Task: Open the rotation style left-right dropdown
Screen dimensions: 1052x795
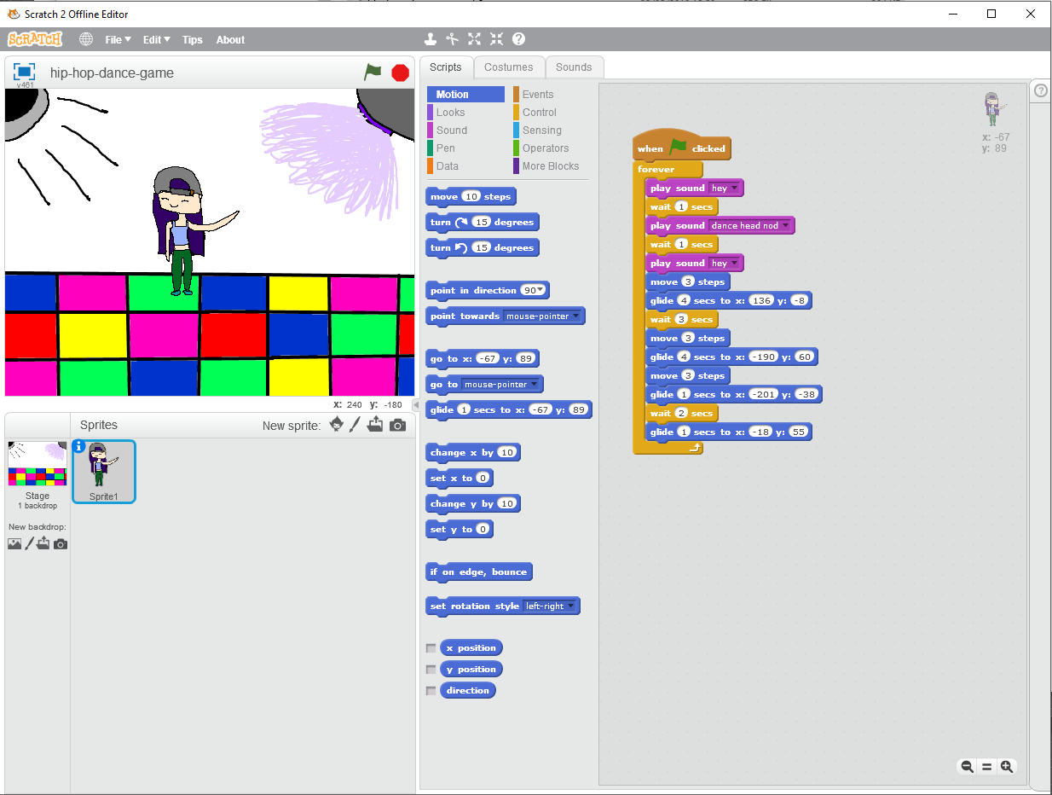Action: click(570, 606)
